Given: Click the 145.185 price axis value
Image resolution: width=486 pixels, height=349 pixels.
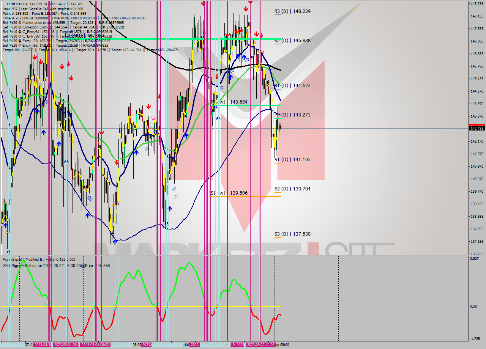Looking at the screenshot, I should coord(477,79).
